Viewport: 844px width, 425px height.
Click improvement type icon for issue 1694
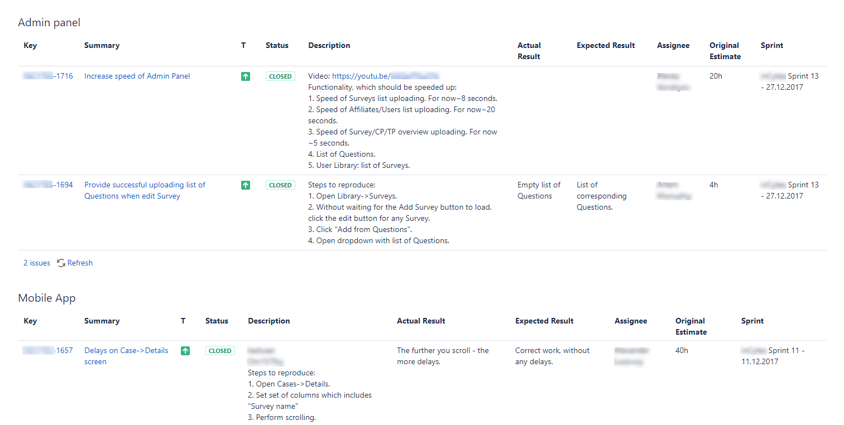click(246, 185)
